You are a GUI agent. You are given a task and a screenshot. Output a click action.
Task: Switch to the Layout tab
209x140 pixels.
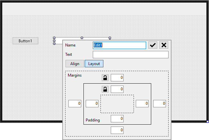click(x=94, y=64)
